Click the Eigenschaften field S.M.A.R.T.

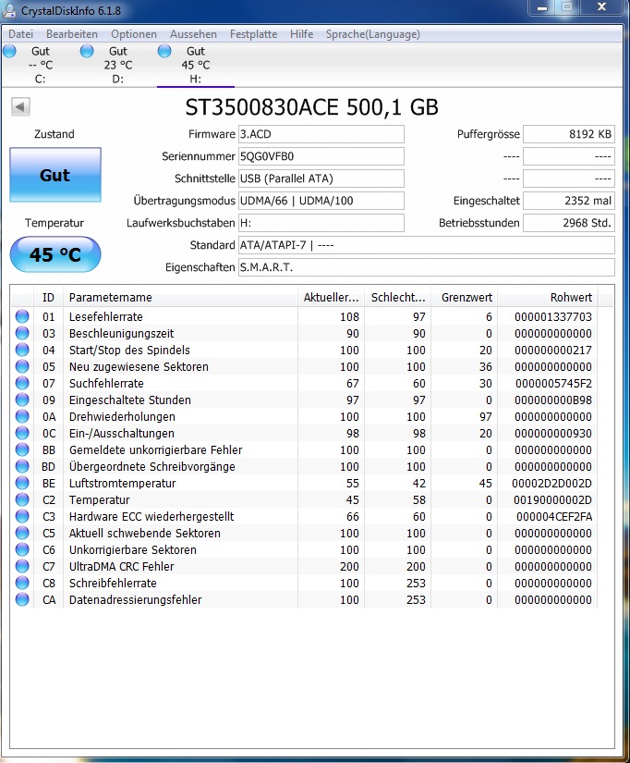[427, 267]
